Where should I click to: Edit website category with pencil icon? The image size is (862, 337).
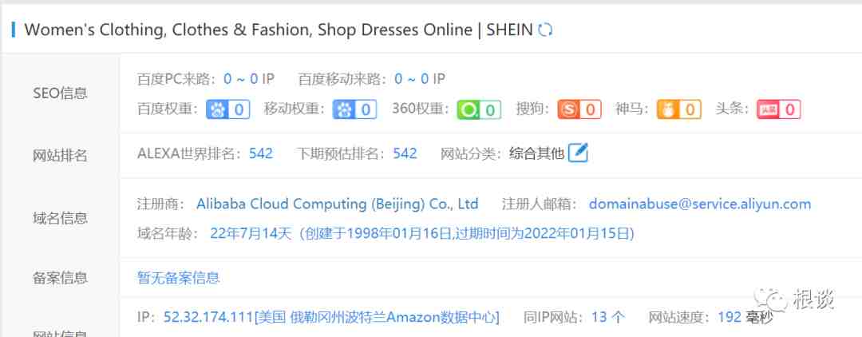578,153
